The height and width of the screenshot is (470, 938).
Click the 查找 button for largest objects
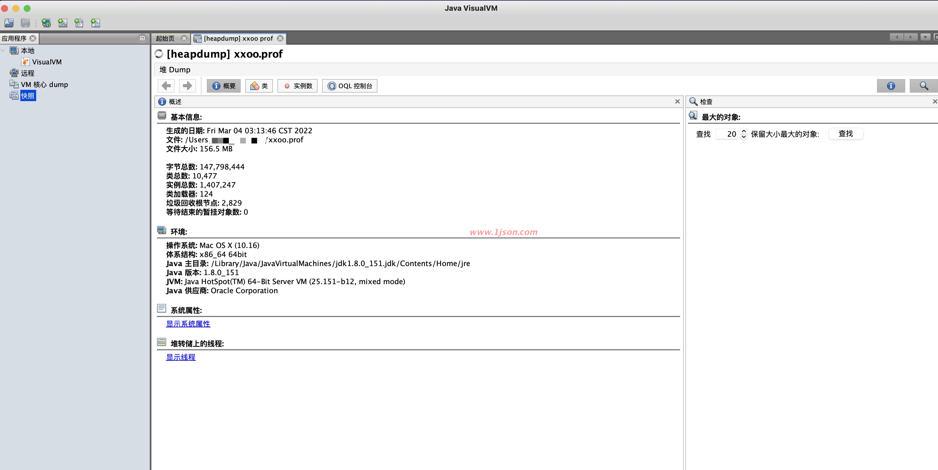pos(846,134)
